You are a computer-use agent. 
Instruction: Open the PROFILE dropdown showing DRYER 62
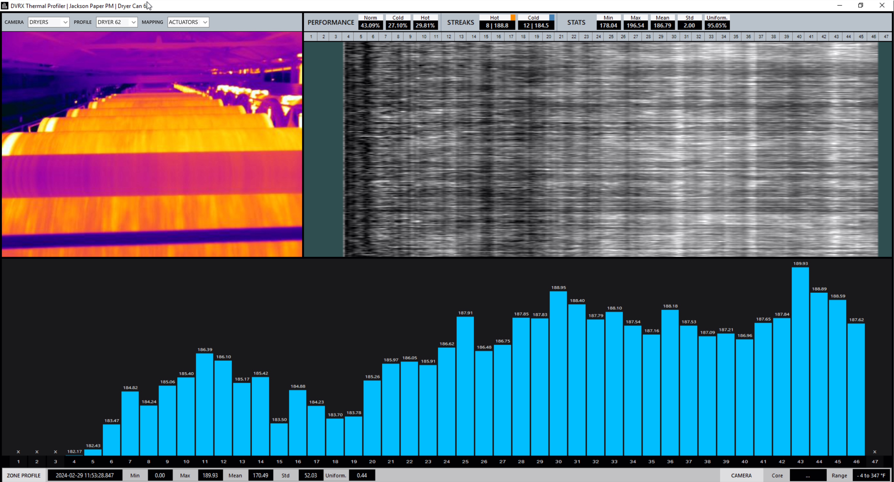117,22
